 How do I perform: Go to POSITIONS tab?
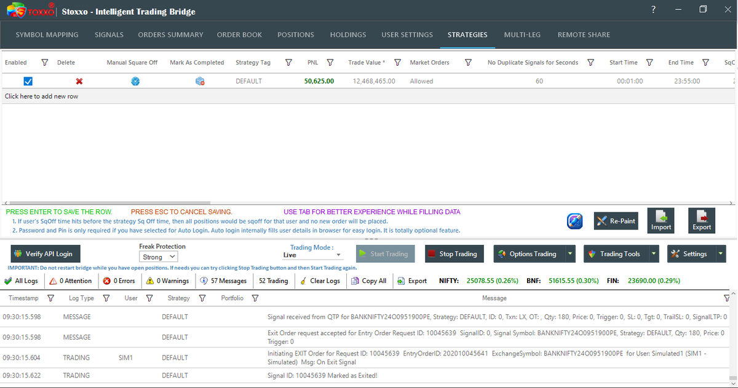pyautogui.click(x=296, y=35)
